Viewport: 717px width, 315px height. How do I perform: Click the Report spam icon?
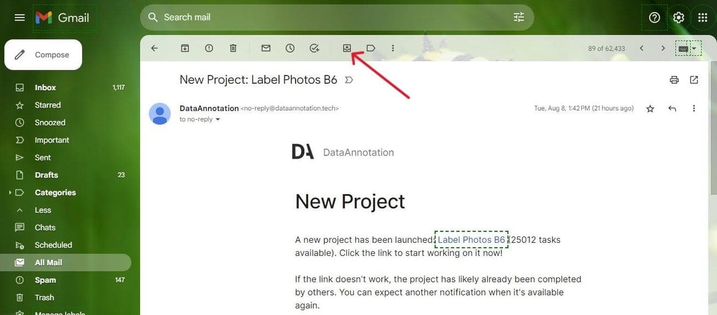209,48
